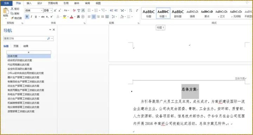Open the line spacing dropdown
The height and width of the screenshot is (135, 253).
[x=115, y=17]
